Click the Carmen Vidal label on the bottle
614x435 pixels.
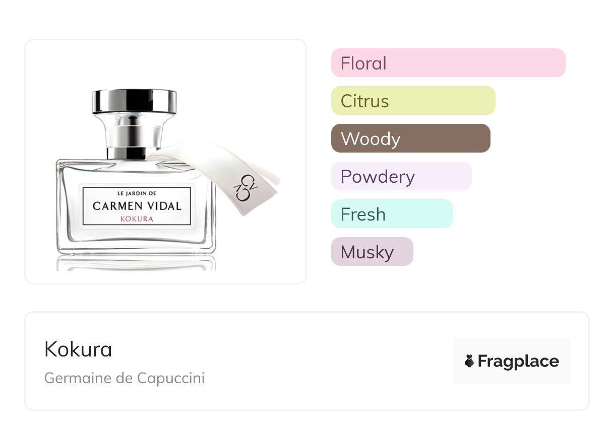pos(137,205)
